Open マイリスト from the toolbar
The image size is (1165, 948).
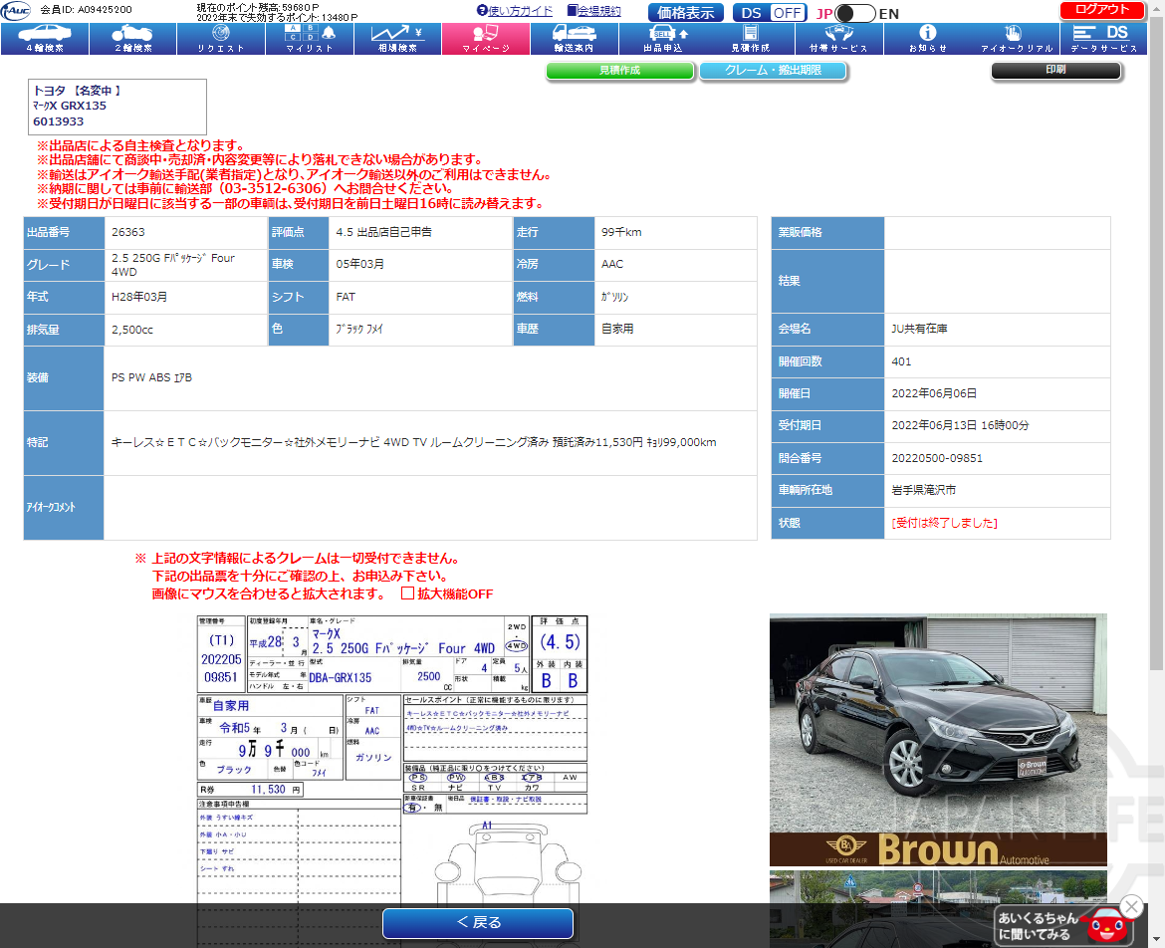click(x=309, y=38)
